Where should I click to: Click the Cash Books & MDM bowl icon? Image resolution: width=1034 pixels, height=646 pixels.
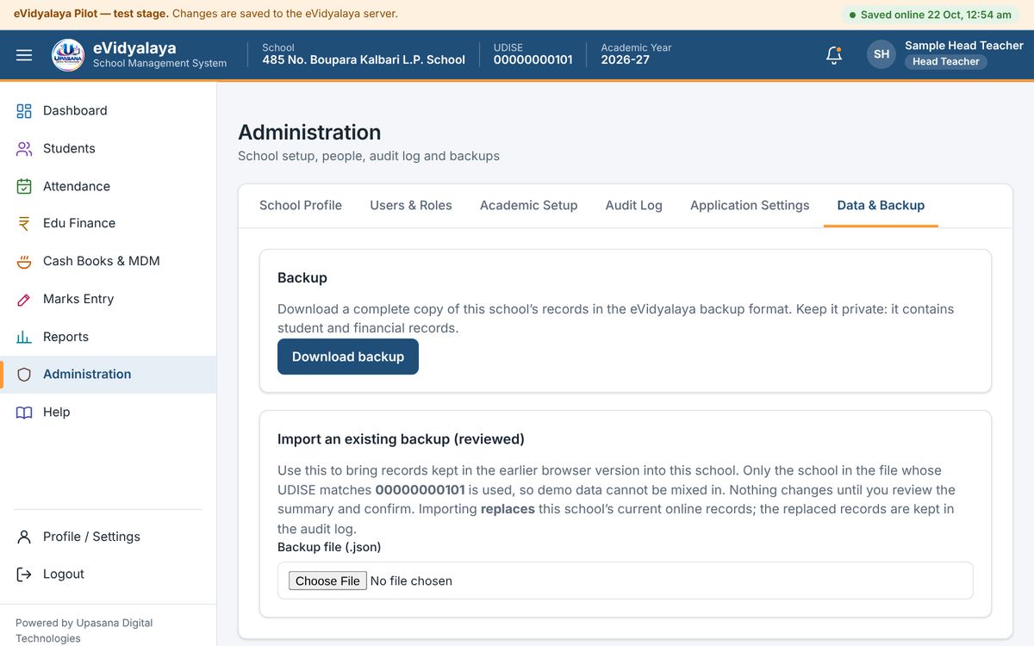(x=24, y=261)
